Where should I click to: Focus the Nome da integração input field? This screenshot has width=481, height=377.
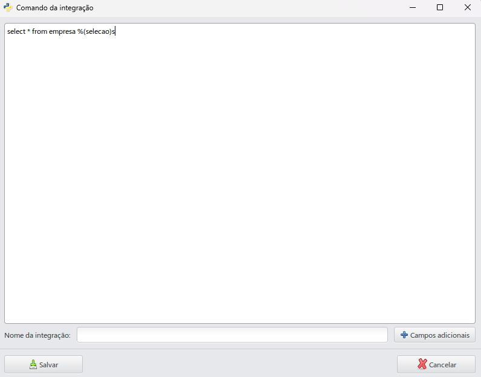[232, 335]
